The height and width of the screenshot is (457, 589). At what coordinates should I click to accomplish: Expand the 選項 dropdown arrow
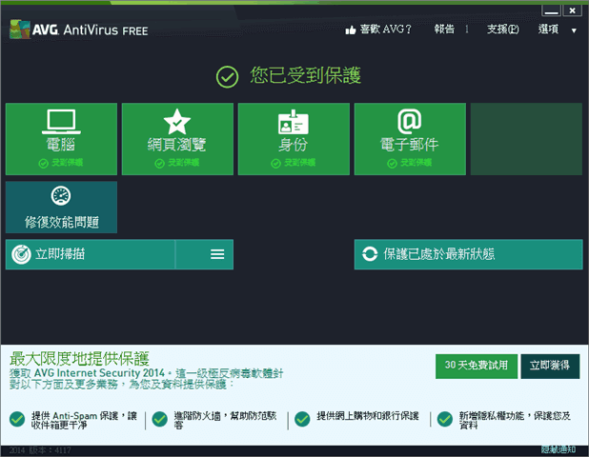[x=574, y=30]
